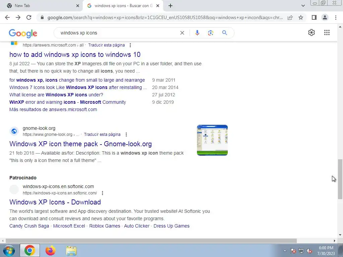343x257 pixels.
Task: Click the gnome-look.org globe favicon
Action: coord(14,131)
